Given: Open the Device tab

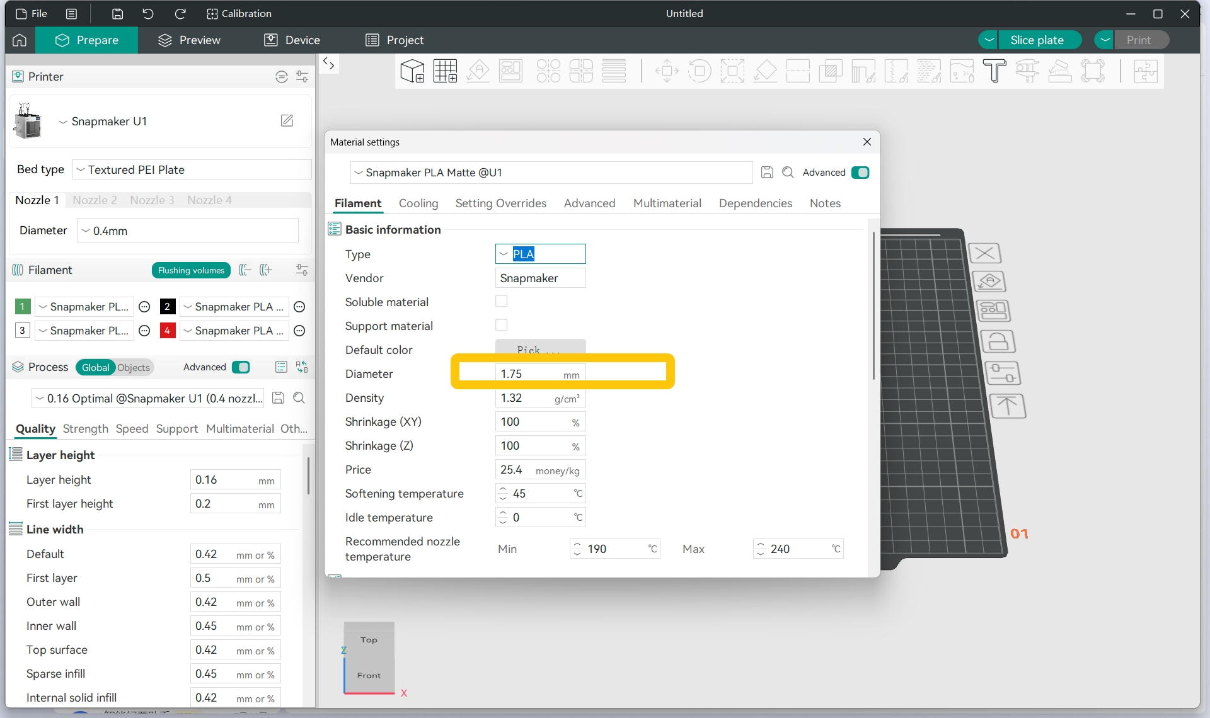Looking at the screenshot, I should pyautogui.click(x=292, y=40).
